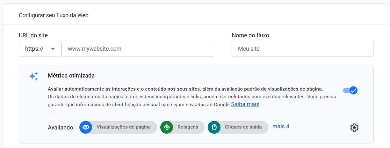
Task: Click the Cliques de saída chip label
Action: point(243,127)
